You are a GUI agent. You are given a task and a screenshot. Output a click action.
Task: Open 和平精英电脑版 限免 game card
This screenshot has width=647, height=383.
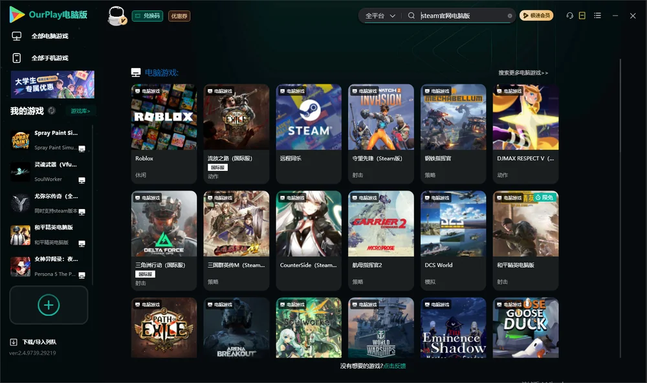point(525,241)
